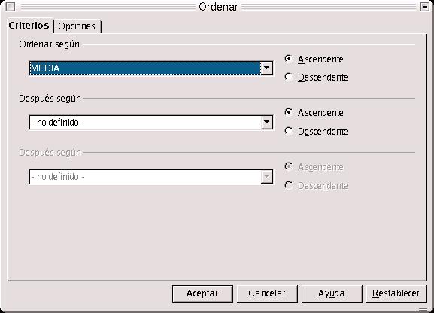Confirm sorting with the Aceptar button
434x313 pixels.
pos(202,293)
